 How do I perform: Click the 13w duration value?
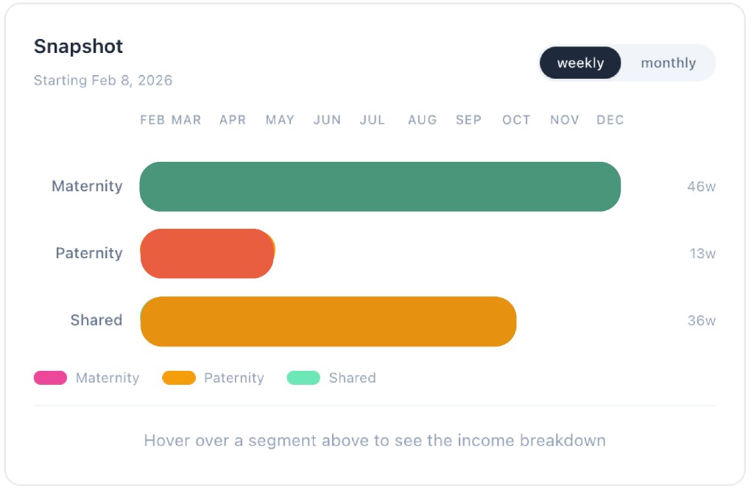pyautogui.click(x=702, y=254)
